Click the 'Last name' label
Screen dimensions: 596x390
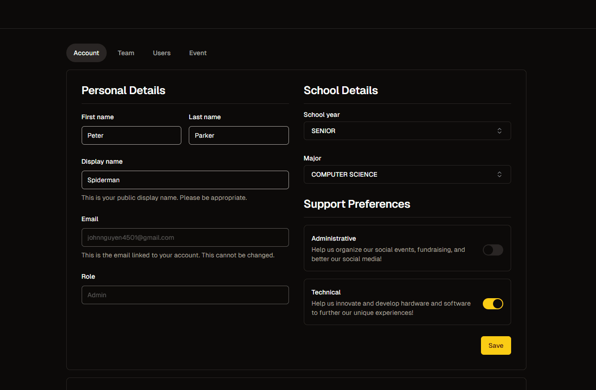(205, 117)
